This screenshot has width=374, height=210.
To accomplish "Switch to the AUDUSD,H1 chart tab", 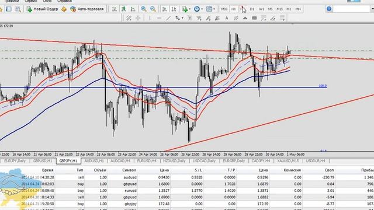I will [94, 161].
